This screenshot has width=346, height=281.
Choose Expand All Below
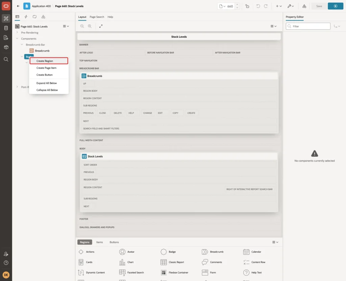pos(49,83)
